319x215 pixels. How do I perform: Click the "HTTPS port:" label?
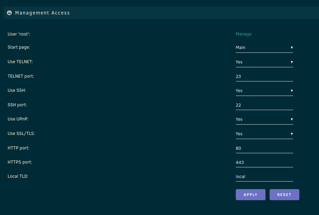20,162
